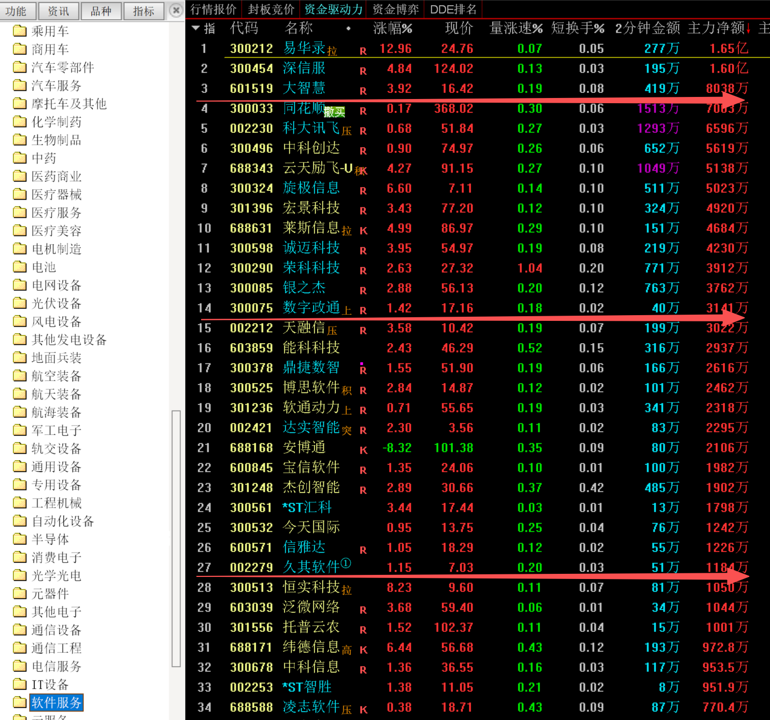
Task: Open the 资讯 panel tab
Action: 59,11
